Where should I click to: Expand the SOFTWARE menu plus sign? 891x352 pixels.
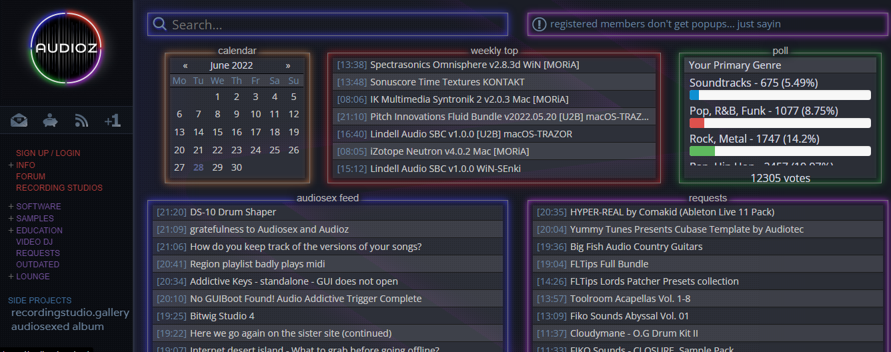11,207
